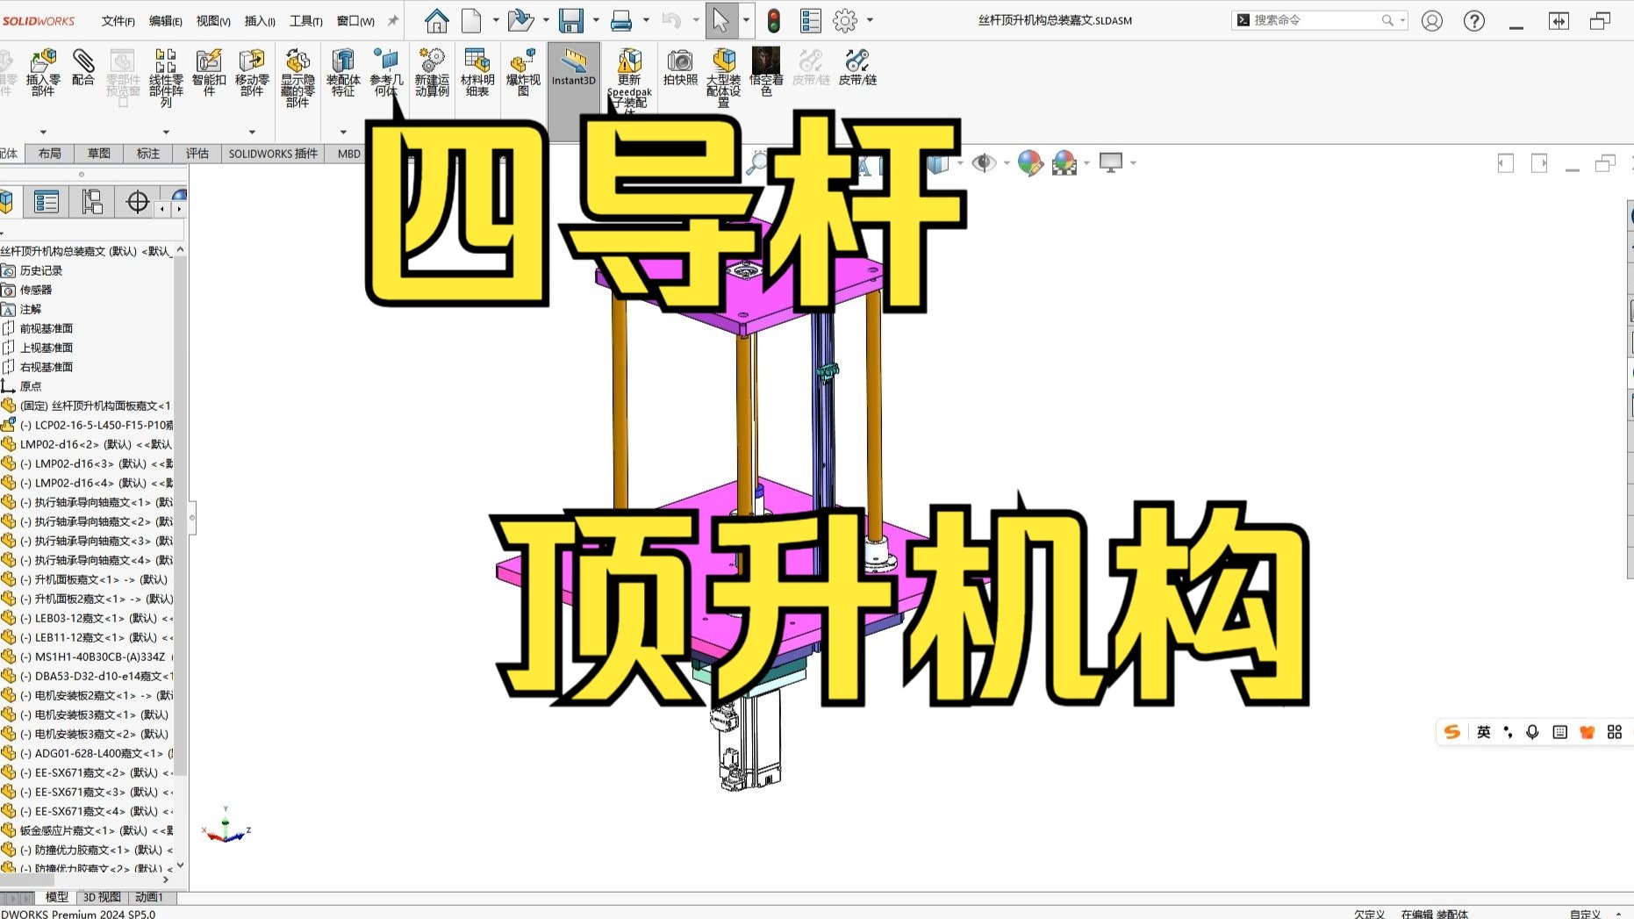Toggle Hide/Show Items eye icon

coord(984,162)
